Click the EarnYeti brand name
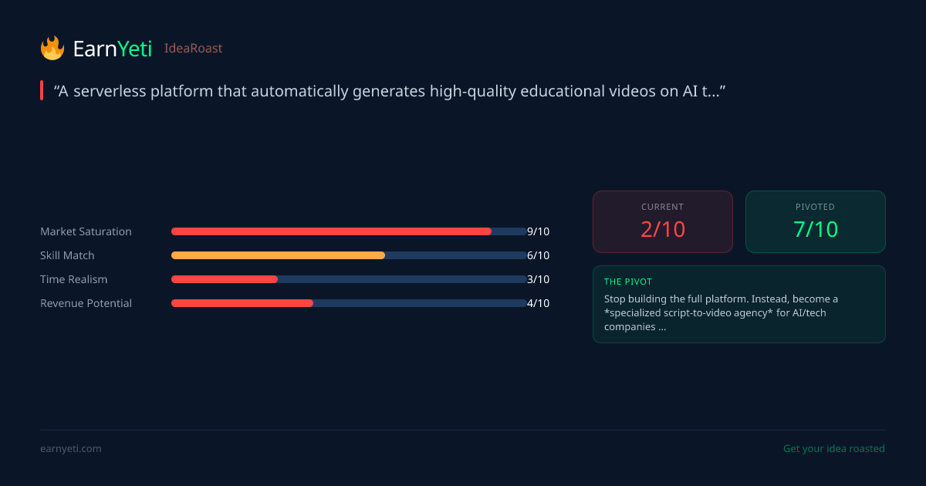The height and width of the screenshot is (486, 926). click(x=112, y=49)
